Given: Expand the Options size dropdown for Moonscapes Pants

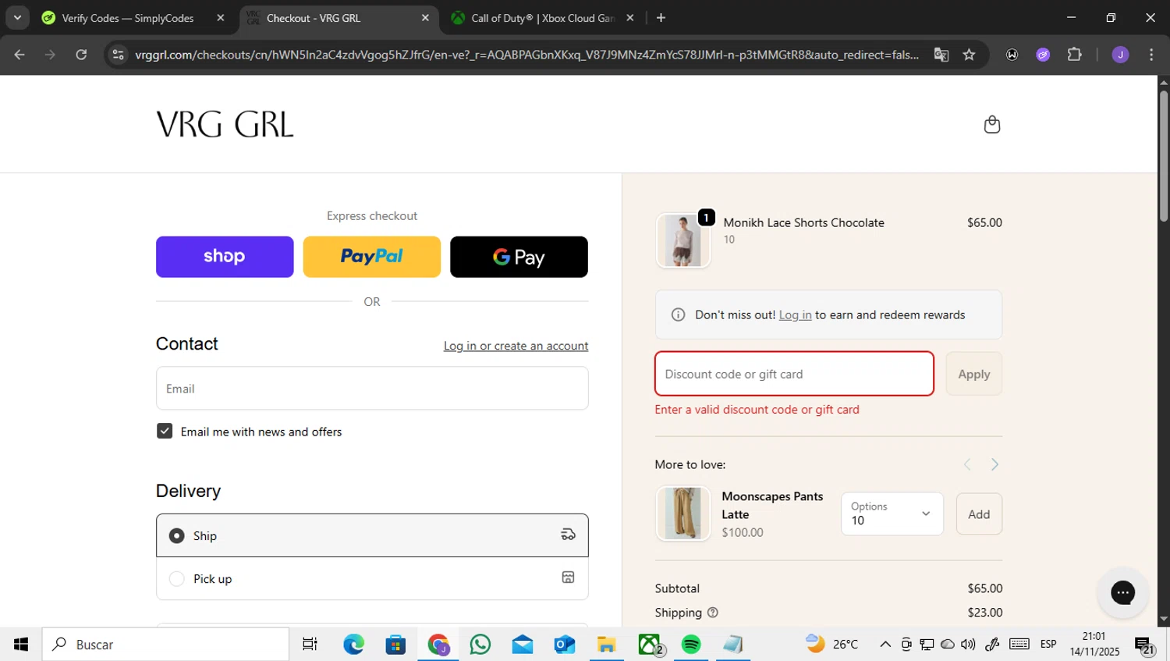Looking at the screenshot, I should click(892, 514).
